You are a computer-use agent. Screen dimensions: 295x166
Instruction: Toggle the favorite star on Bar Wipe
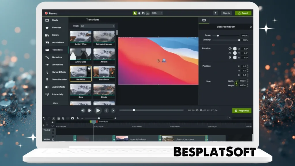pos(89,68)
